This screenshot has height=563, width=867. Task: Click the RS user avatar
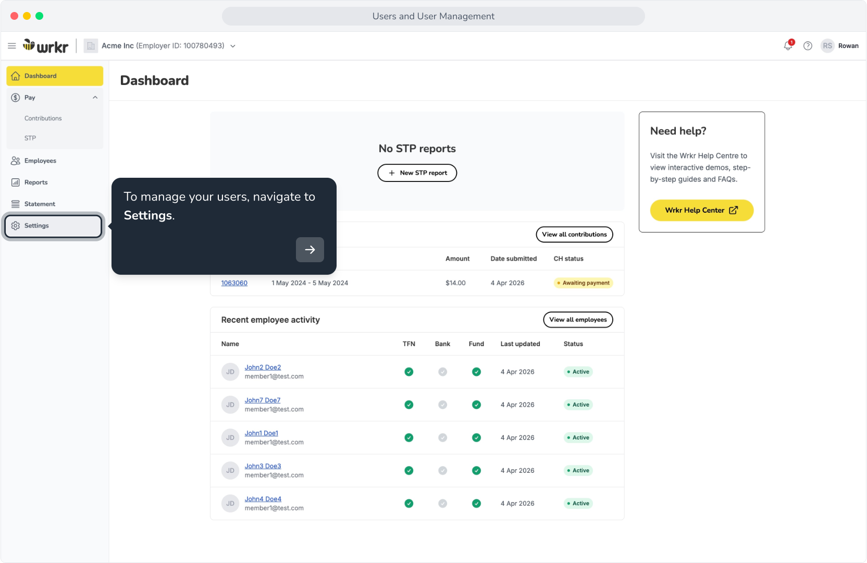click(827, 46)
